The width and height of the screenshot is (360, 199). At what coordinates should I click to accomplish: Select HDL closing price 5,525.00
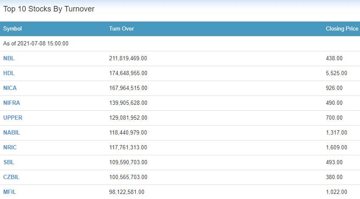[336, 73]
